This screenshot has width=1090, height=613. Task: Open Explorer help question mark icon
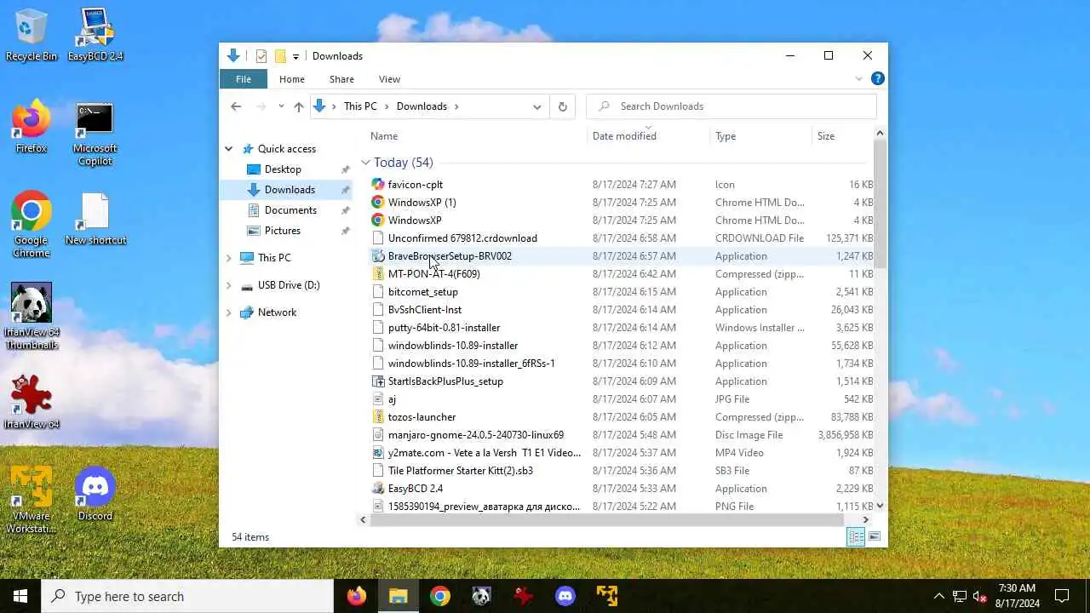[x=878, y=78]
